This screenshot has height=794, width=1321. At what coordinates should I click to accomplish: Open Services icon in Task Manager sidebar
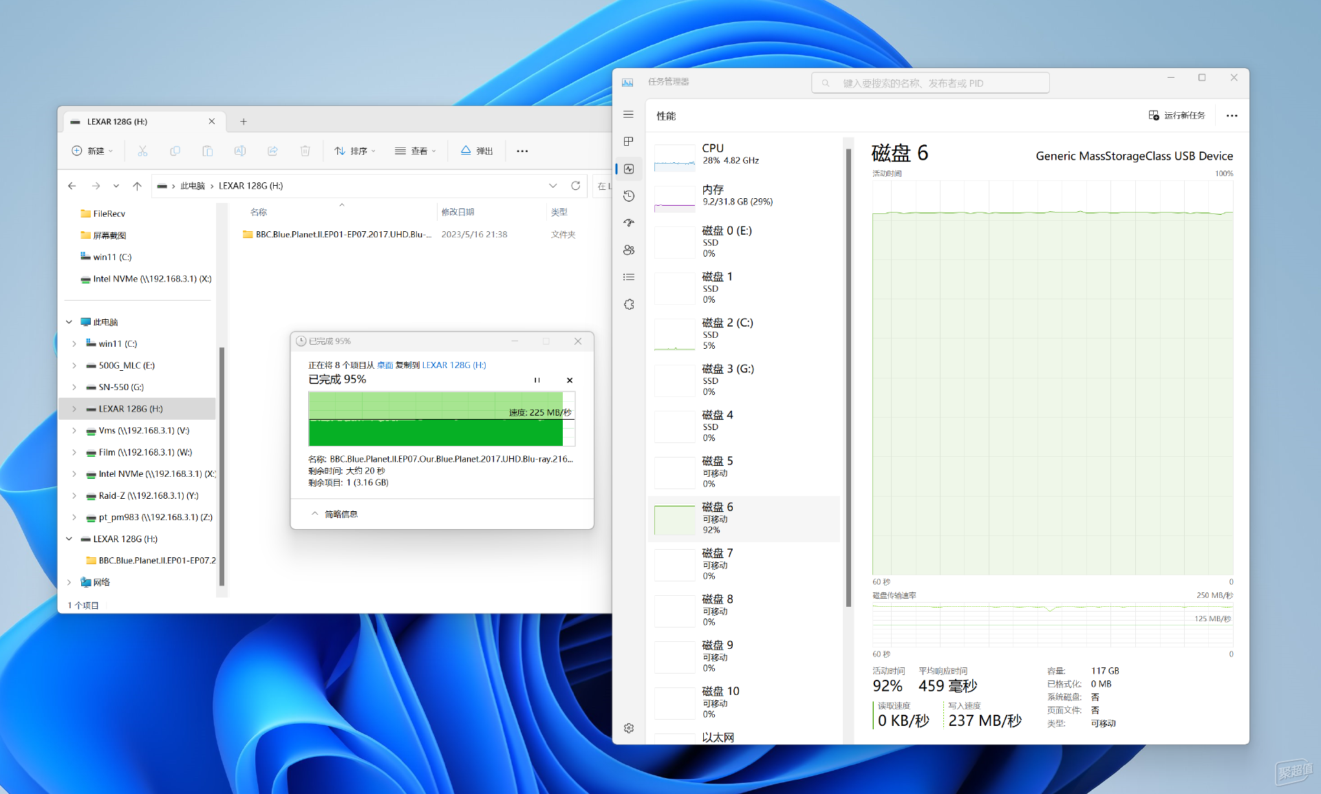click(x=628, y=304)
